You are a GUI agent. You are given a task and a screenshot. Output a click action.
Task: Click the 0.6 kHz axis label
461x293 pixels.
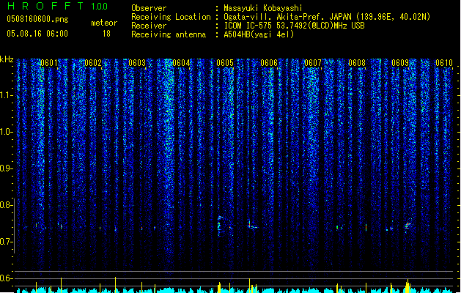click(x=7, y=278)
